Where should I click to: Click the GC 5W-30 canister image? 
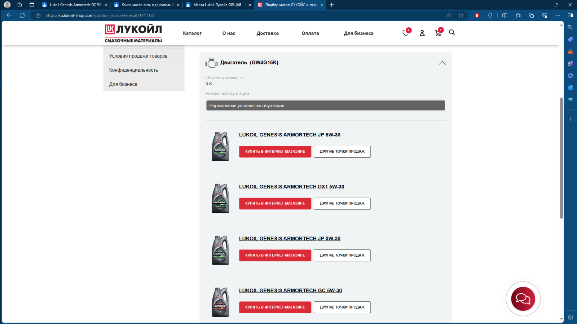(x=220, y=302)
